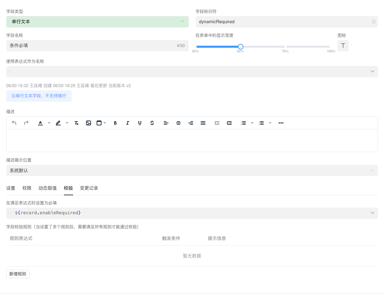Switch to the 权限 tab
This screenshot has width=385, height=294.
(27, 188)
